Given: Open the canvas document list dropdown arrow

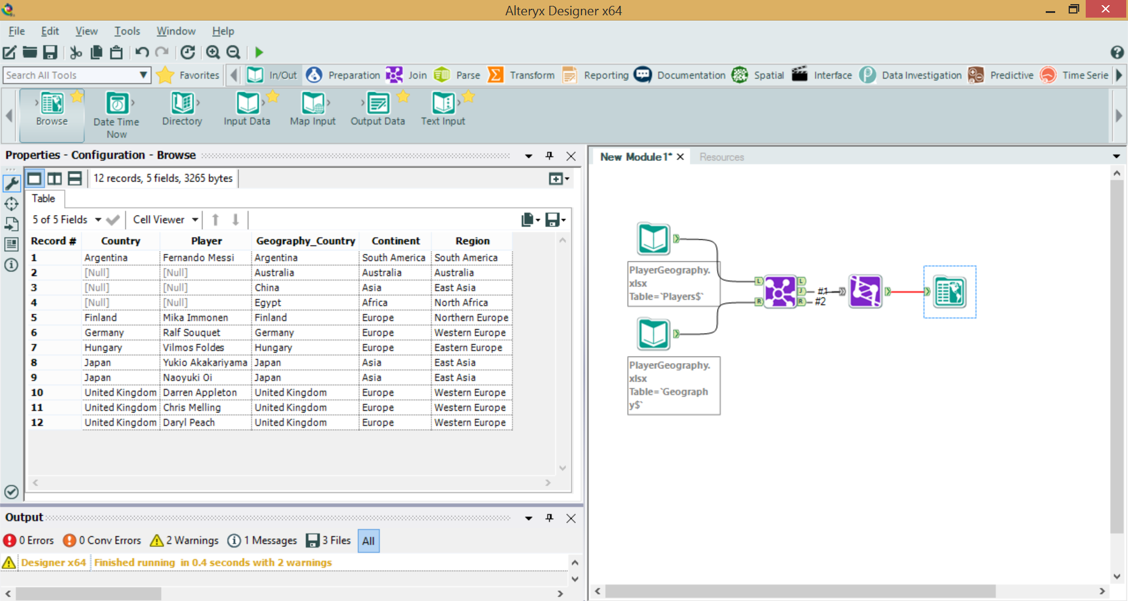Looking at the screenshot, I should pyautogui.click(x=1116, y=156).
